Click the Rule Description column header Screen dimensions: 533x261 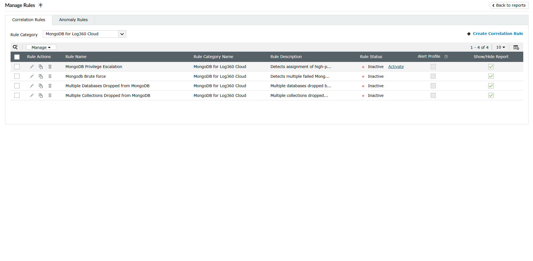pyautogui.click(x=286, y=57)
